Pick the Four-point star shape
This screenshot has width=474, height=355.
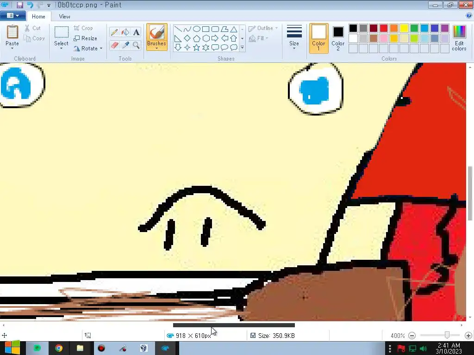point(187,48)
